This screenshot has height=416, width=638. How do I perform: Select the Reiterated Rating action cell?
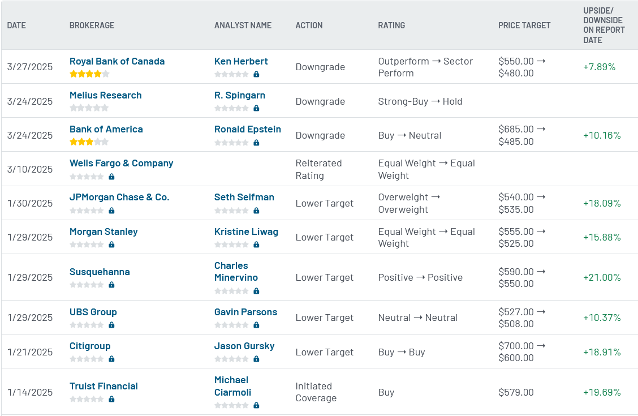pyautogui.click(x=318, y=169)
